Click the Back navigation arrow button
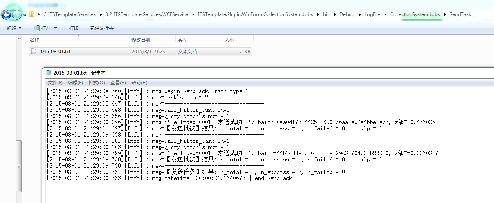This screenshot has width=494, height=203. (6, 15)
